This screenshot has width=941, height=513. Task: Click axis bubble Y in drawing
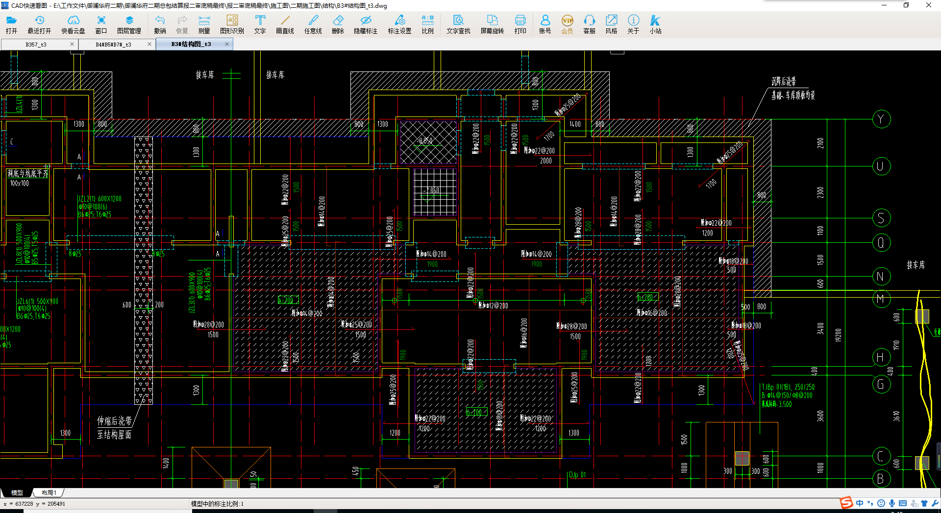click(881, 119)
